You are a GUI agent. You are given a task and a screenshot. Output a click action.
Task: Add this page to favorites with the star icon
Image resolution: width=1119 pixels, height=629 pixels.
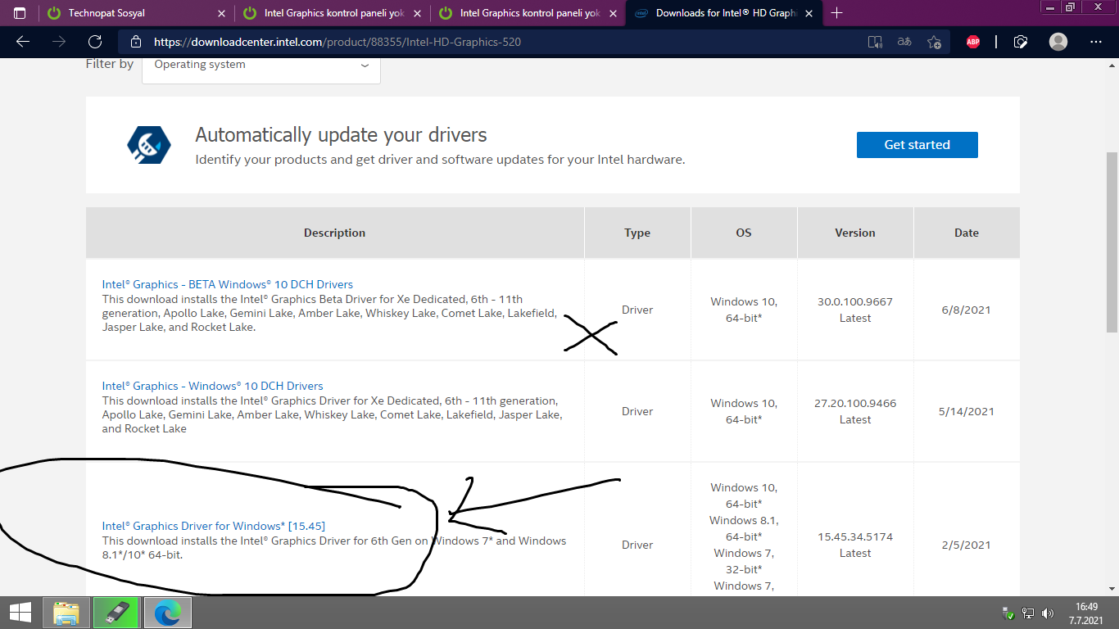[935, 42]
